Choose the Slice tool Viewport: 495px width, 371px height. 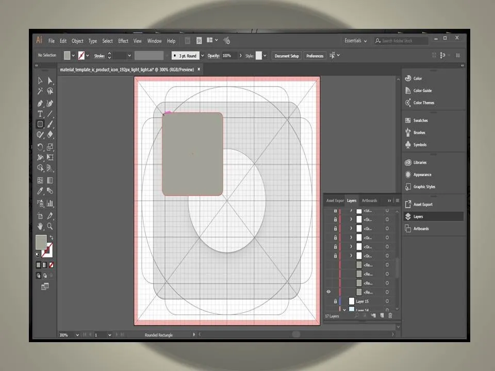tap(50, 216)
